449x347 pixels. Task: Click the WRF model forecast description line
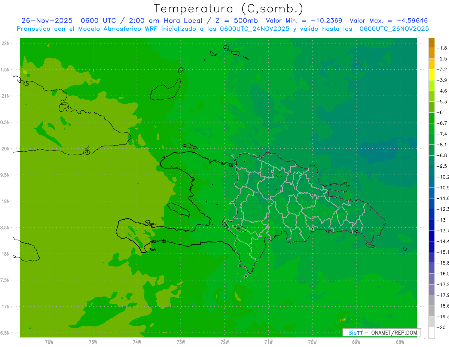(223, 29)
